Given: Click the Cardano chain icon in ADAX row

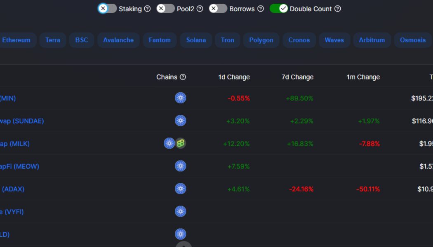Looking at the screenshot, I should click(181, 189).
